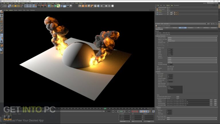Image resolution: width=220 pixels, height=124 pixels.
Task: Click Record Active Objects button
Action: tap(133, 111)
